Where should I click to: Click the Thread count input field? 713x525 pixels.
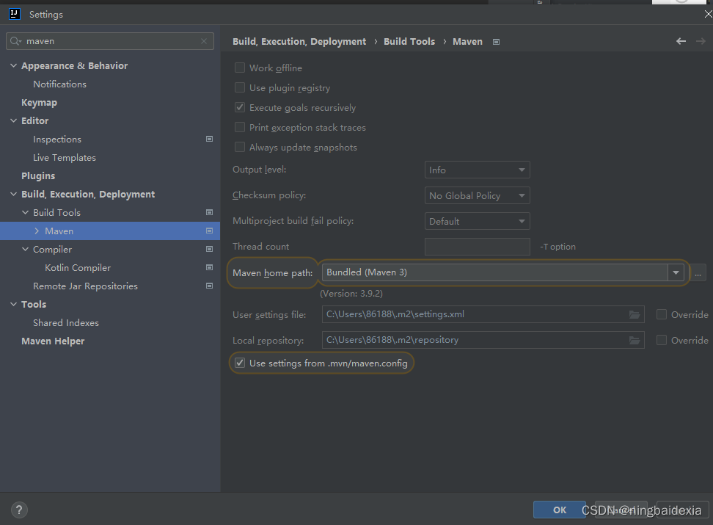(477, 247)
